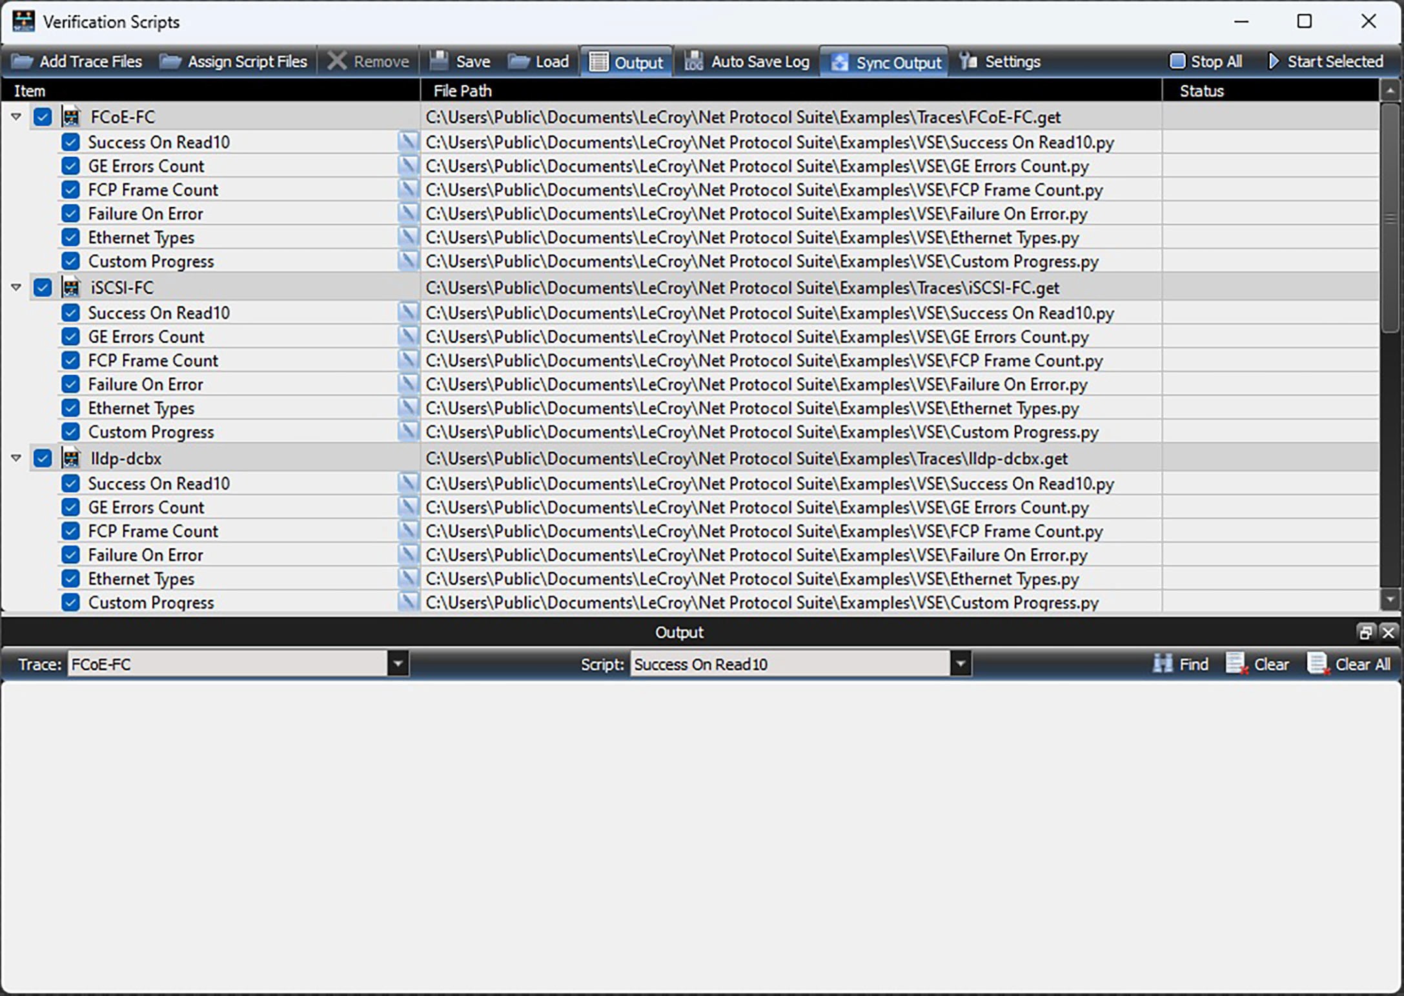This screenshot has width=1404, height=996.
Task: Click the Start Selected play icon
Action: 1273,61
